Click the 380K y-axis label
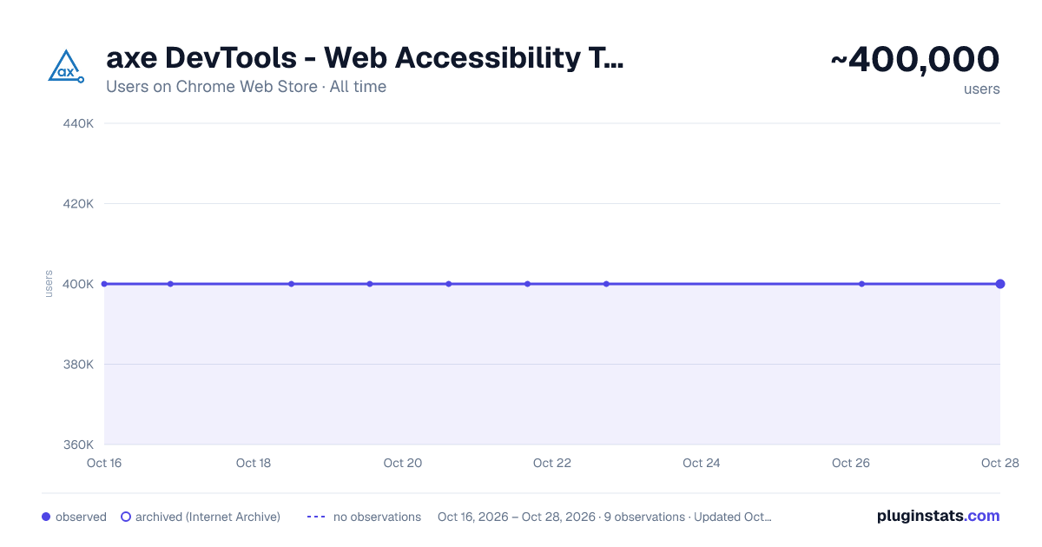The width and height of the screenshot is (1042, 547). [x=79, y=365]
